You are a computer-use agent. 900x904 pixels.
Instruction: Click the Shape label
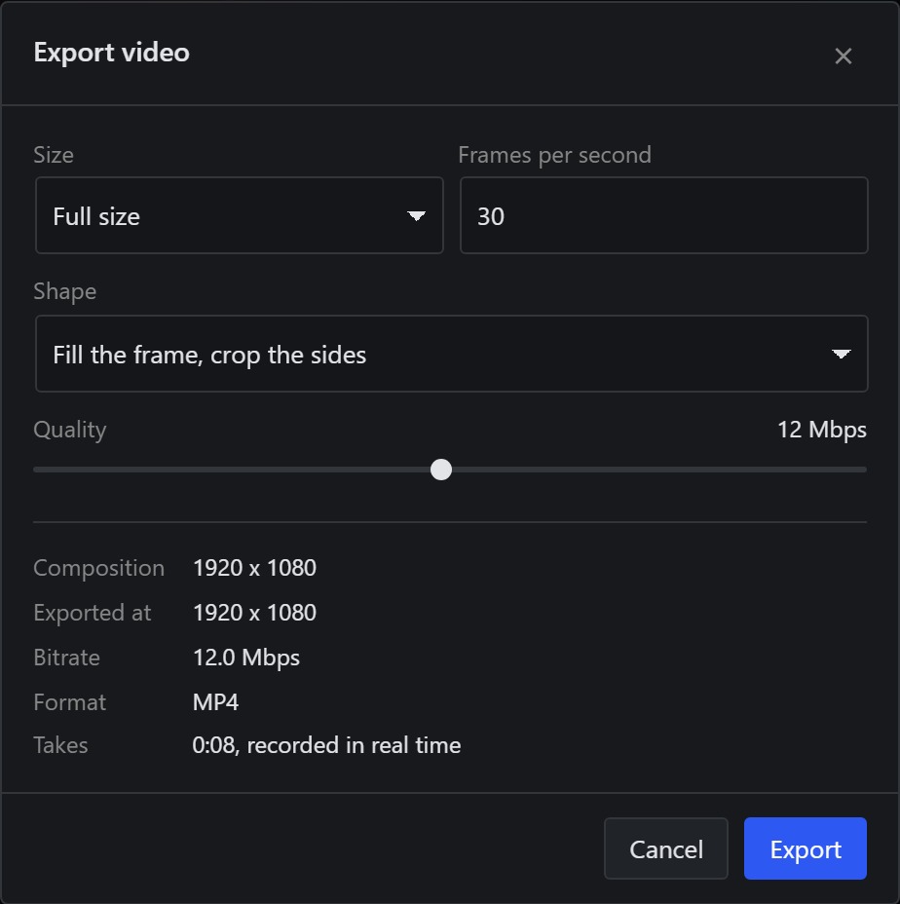(64, 291)
